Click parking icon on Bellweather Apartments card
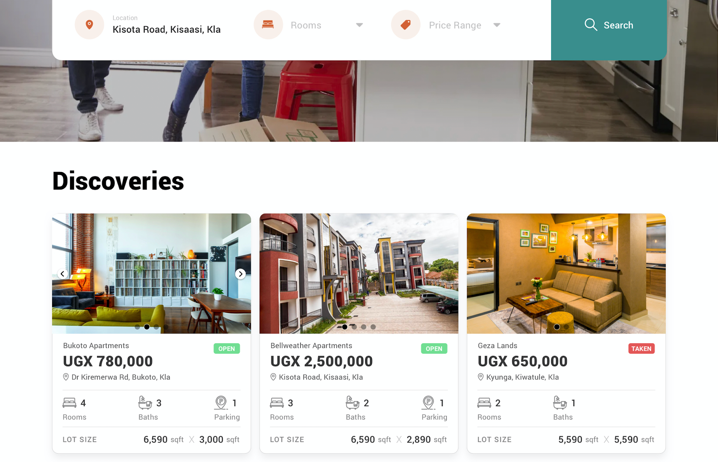718x462 pixels. [428, 403]
